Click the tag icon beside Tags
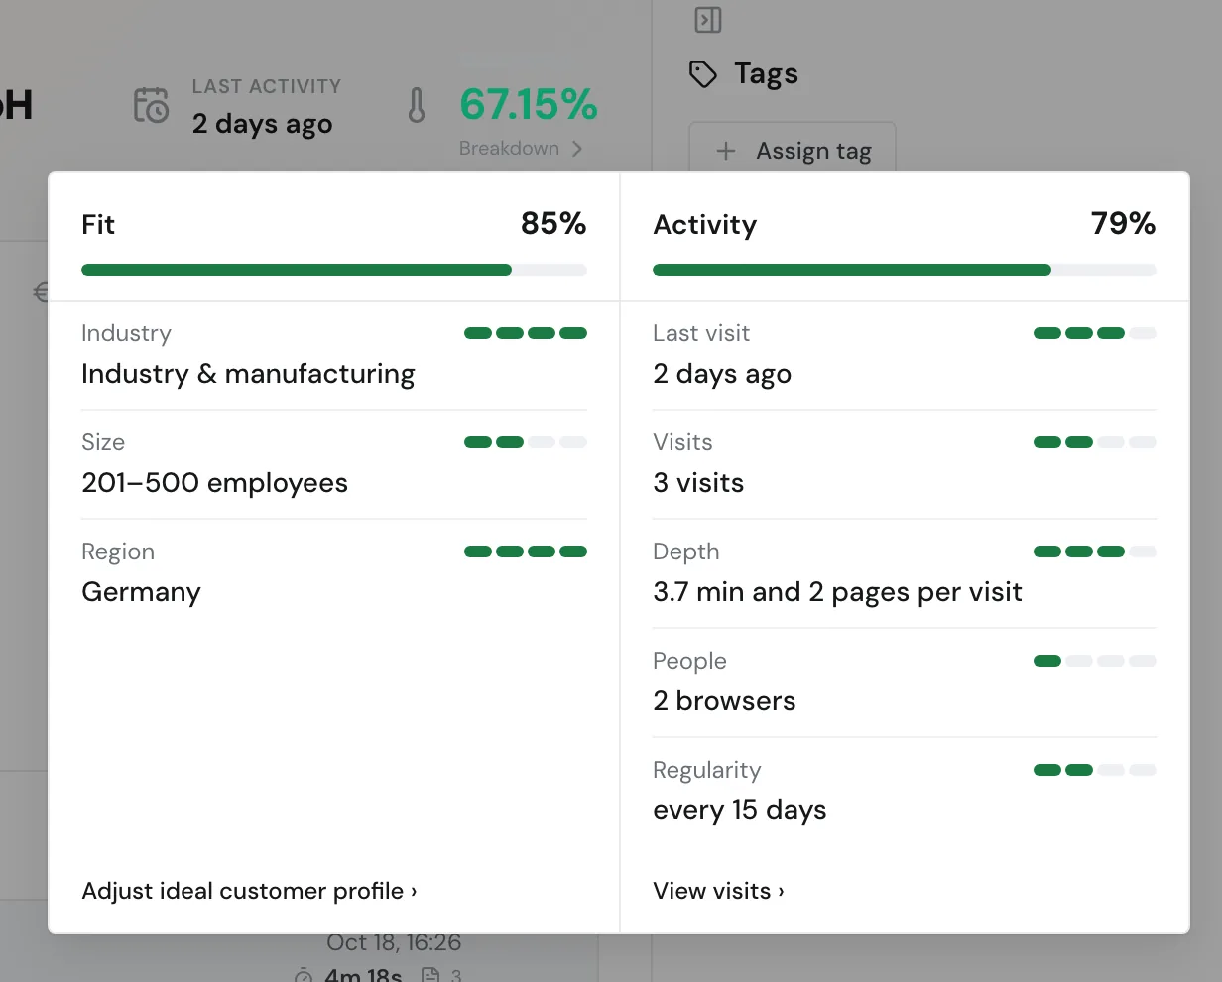The width and height of the screenshot is (1222, 982). tap(703, 74)
